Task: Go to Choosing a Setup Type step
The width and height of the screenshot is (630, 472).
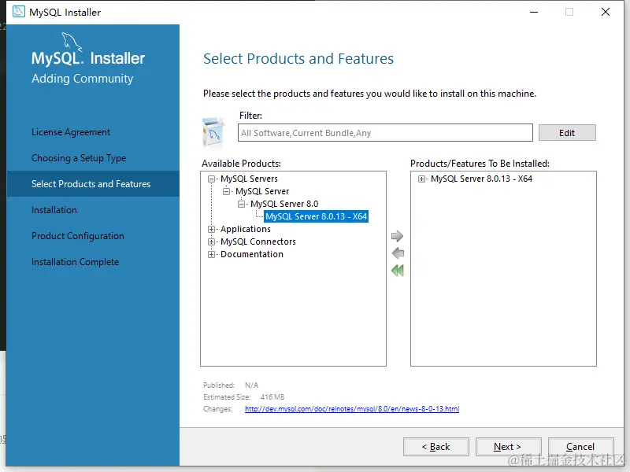Action: point(79,158)
